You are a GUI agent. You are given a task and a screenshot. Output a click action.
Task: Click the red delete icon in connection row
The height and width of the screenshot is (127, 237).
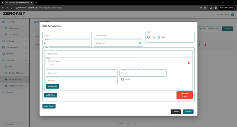coord(205,45)
